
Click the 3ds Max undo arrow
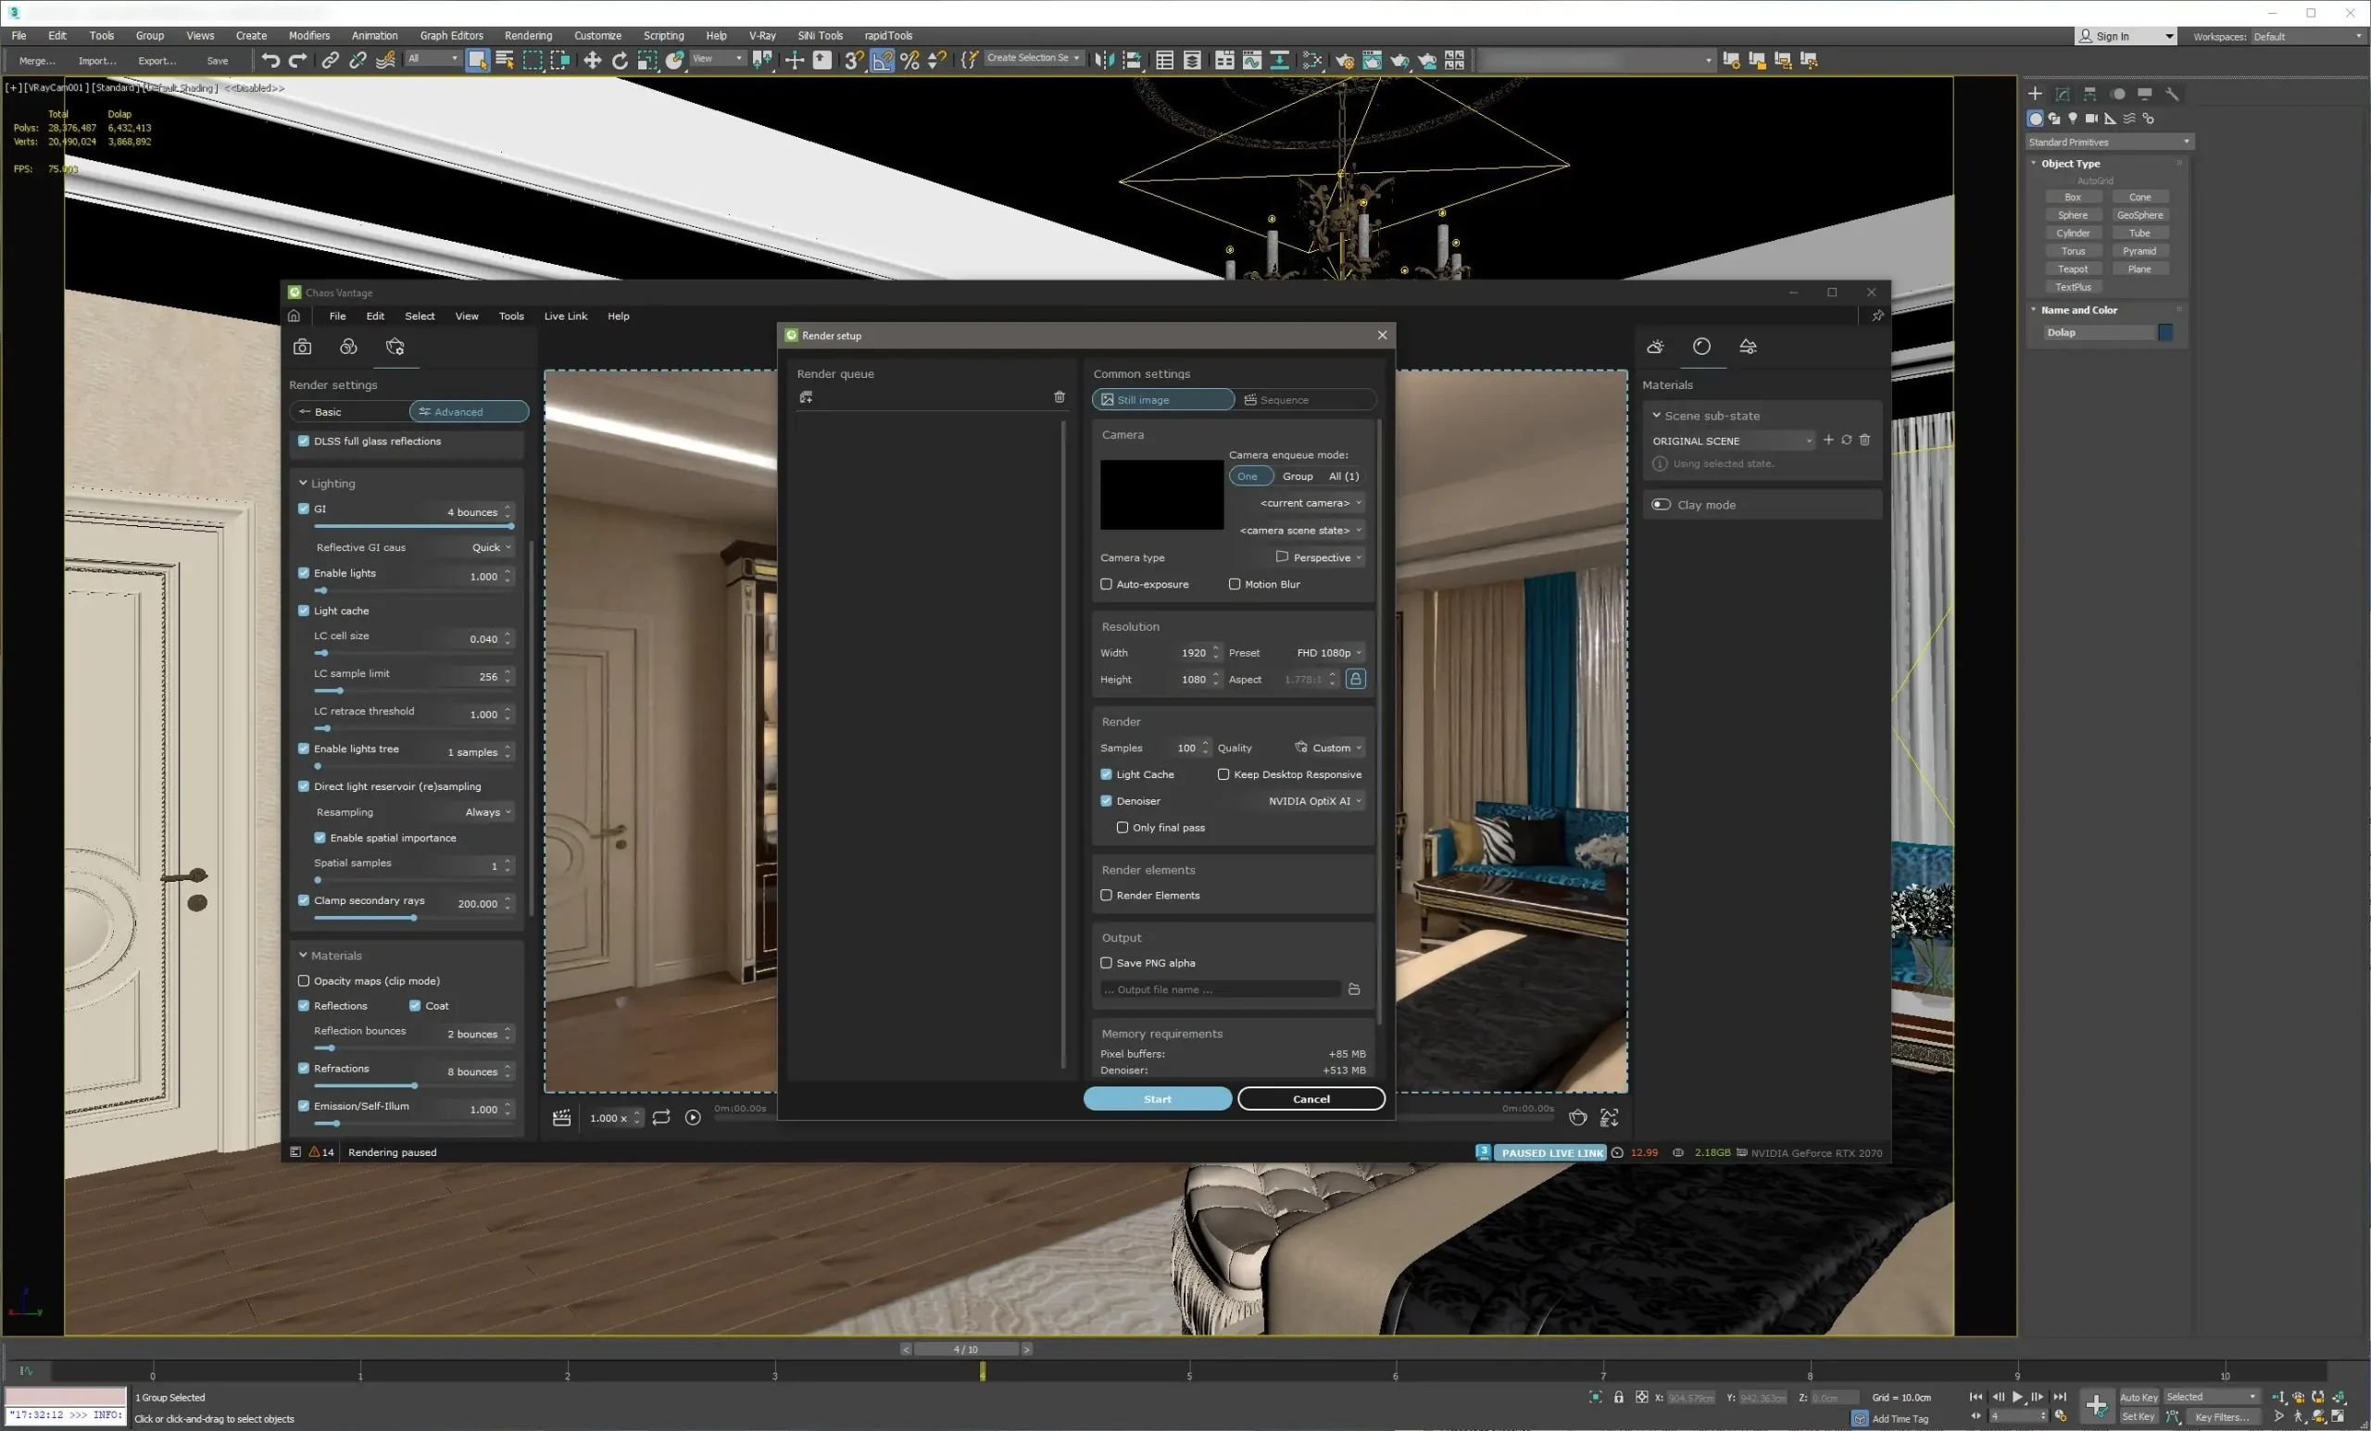click(270, 59)
